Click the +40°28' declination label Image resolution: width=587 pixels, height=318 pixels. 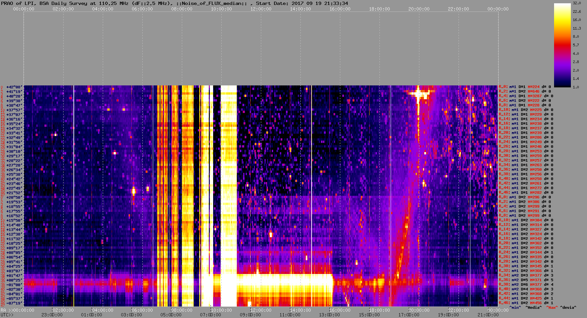14,96
